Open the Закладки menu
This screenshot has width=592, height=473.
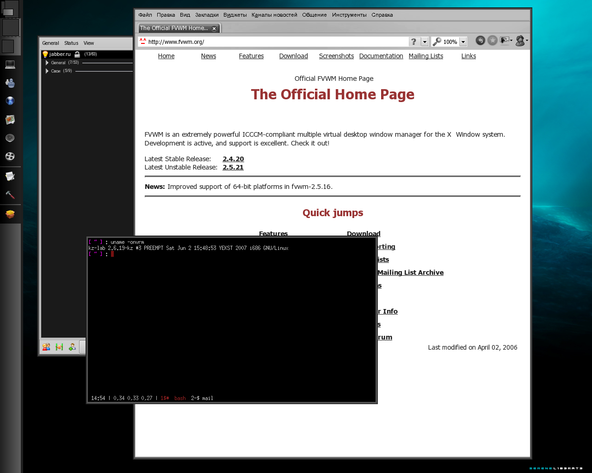click(207, 15)
